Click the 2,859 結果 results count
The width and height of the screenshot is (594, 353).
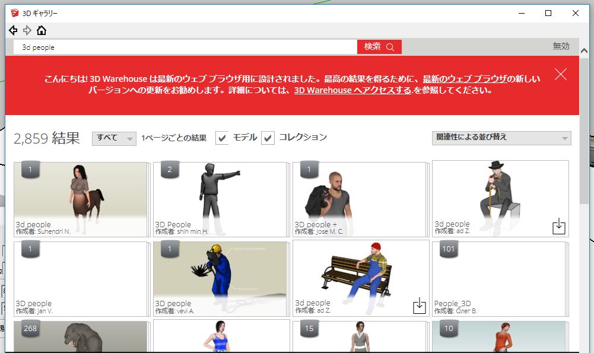(47, 138)
